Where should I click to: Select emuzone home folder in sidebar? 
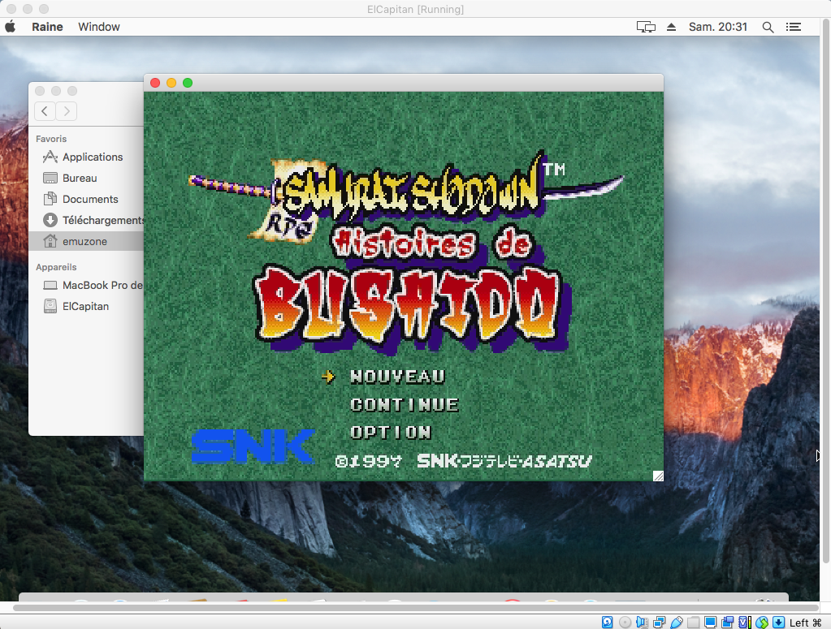(x=86, y=241)
